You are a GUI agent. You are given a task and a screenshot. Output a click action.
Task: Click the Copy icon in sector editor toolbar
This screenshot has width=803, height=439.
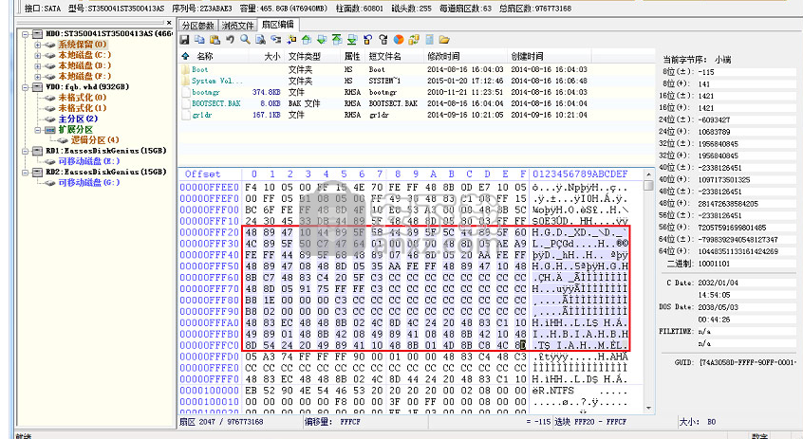pos(199,40)
